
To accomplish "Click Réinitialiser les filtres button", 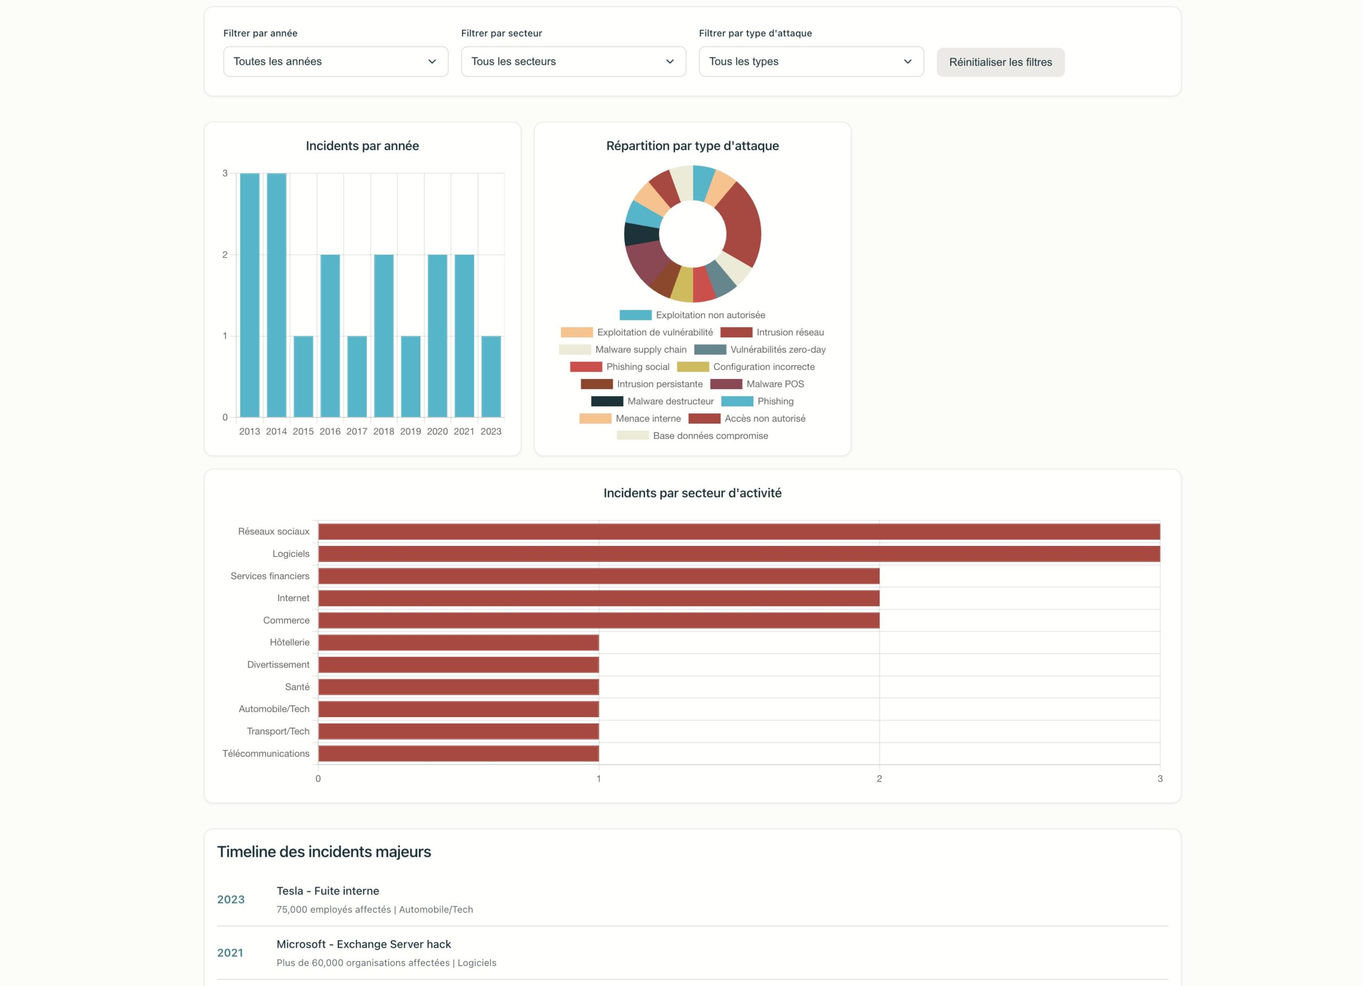I will (x=1000, y=62).
